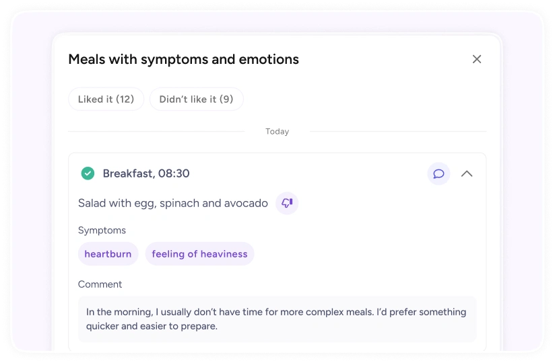Click the Today date separator label

coord(277,131)
